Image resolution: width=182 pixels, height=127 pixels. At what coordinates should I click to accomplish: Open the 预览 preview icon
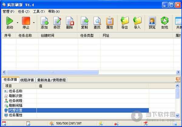152,23
